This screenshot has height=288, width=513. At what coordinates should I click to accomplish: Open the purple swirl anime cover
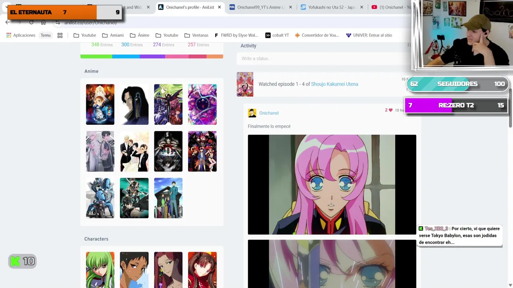[202, 104]
